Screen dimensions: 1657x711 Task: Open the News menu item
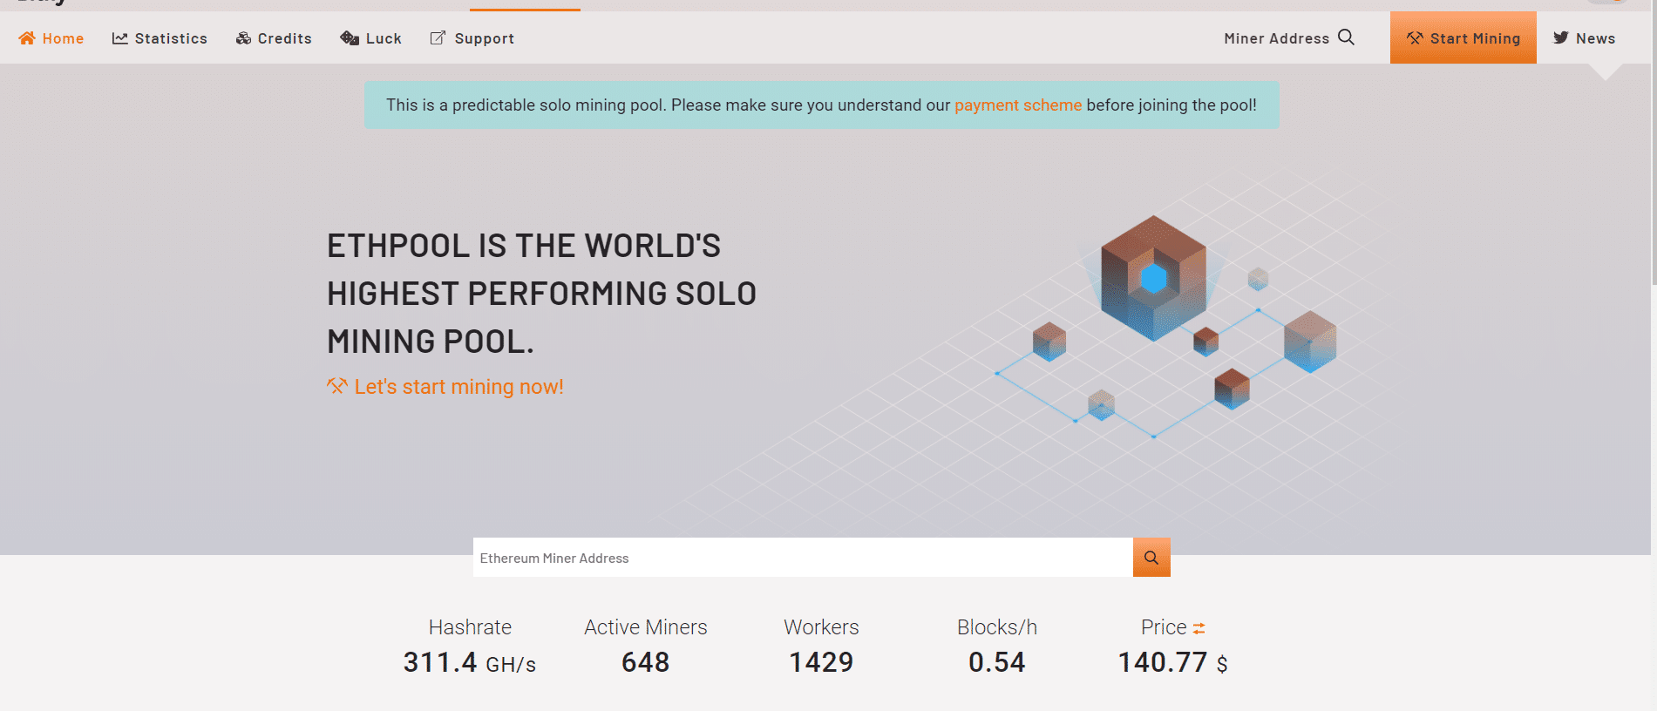1585,38
